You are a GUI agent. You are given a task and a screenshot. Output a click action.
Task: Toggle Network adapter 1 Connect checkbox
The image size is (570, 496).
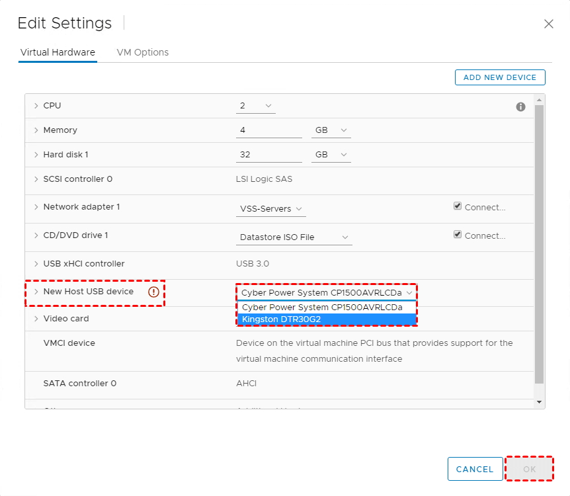point(458,206)
